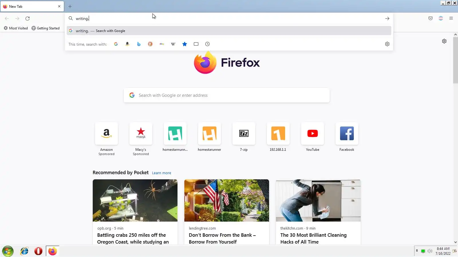Open Getting Started bookmark
Viewport: 458px width, 257px height.
(x=46, y=28)
